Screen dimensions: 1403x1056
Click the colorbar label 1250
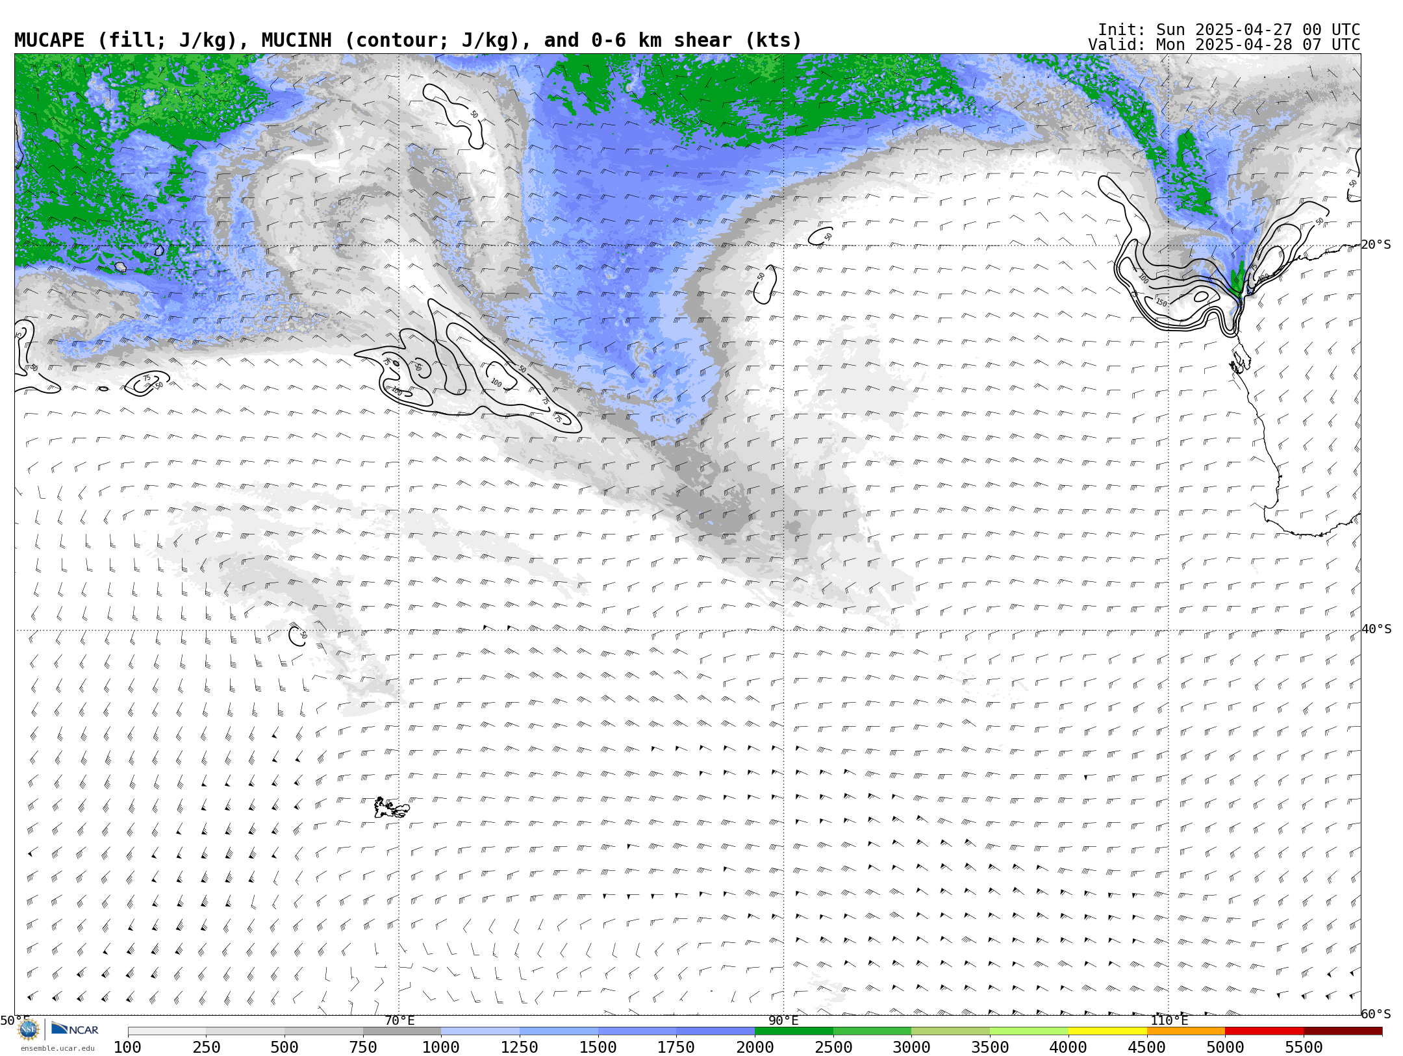point(520,1048)
